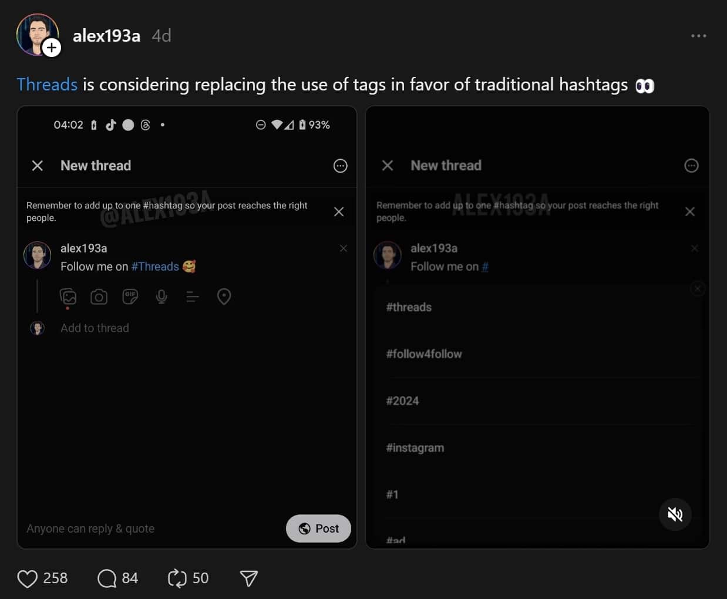Image resolution: width=727 pixels, height=599 pixels.
Task: Open options menu in right New thread screen
Action: click(x=691, y=166)
